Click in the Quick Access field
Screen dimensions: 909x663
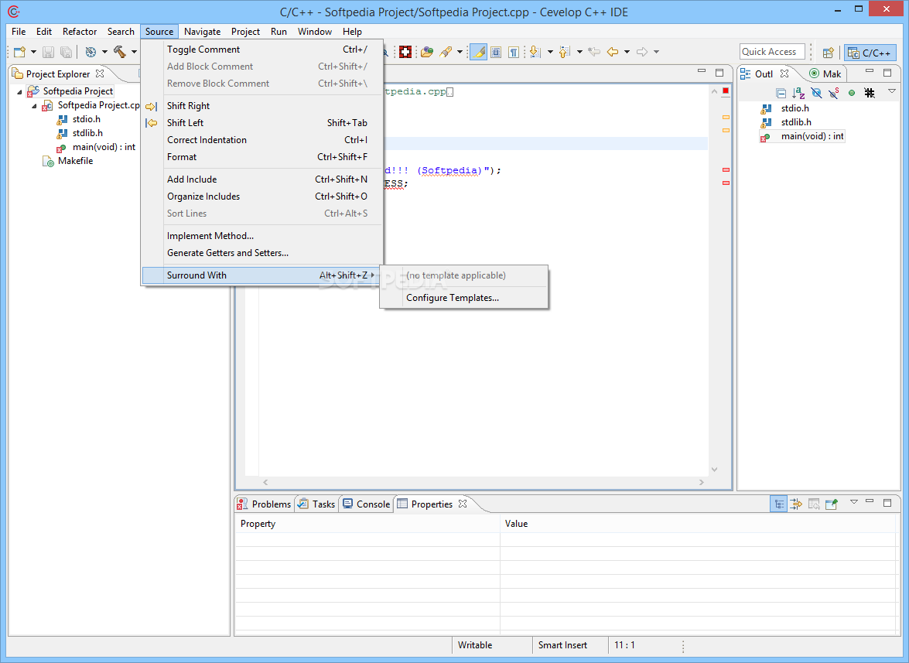[x=772, y=52]
